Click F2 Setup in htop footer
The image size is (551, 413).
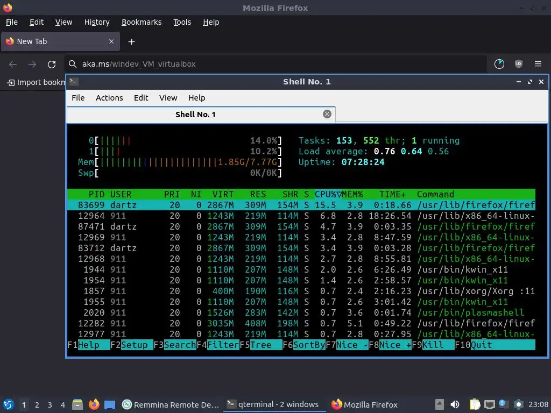click(132, 345)
